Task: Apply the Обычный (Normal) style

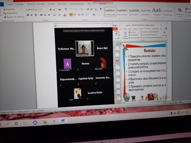Action: pyautogui.click(x=111, y=12)
